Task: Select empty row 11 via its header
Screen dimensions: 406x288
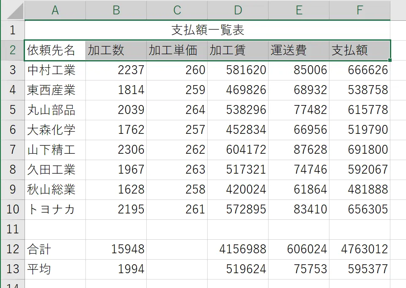Action: tap(13, 230)
